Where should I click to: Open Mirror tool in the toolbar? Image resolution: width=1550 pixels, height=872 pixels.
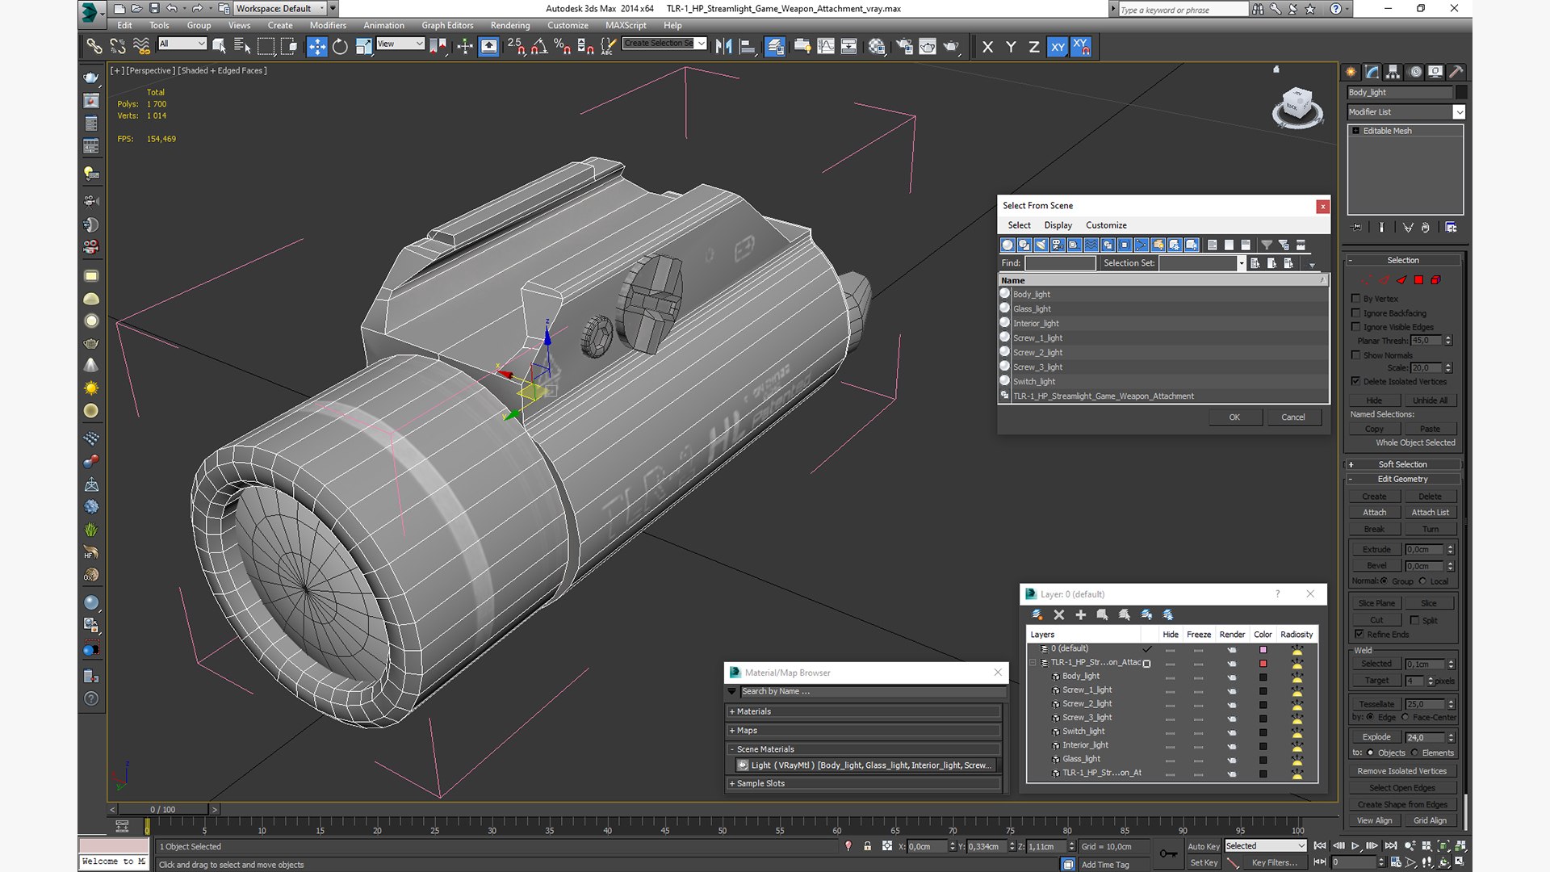coord(723,47)
